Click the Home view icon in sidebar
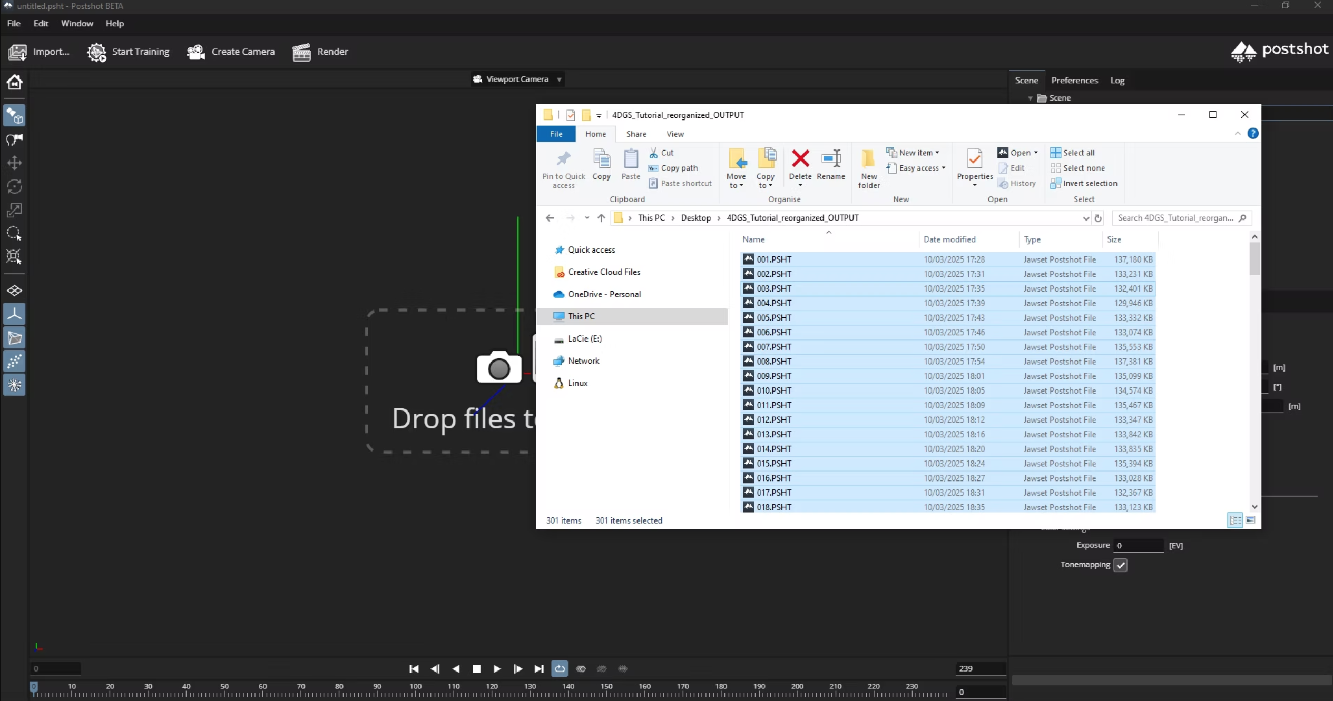The width and height of the screenshot is (1333, 701). (x=14, y=82)
